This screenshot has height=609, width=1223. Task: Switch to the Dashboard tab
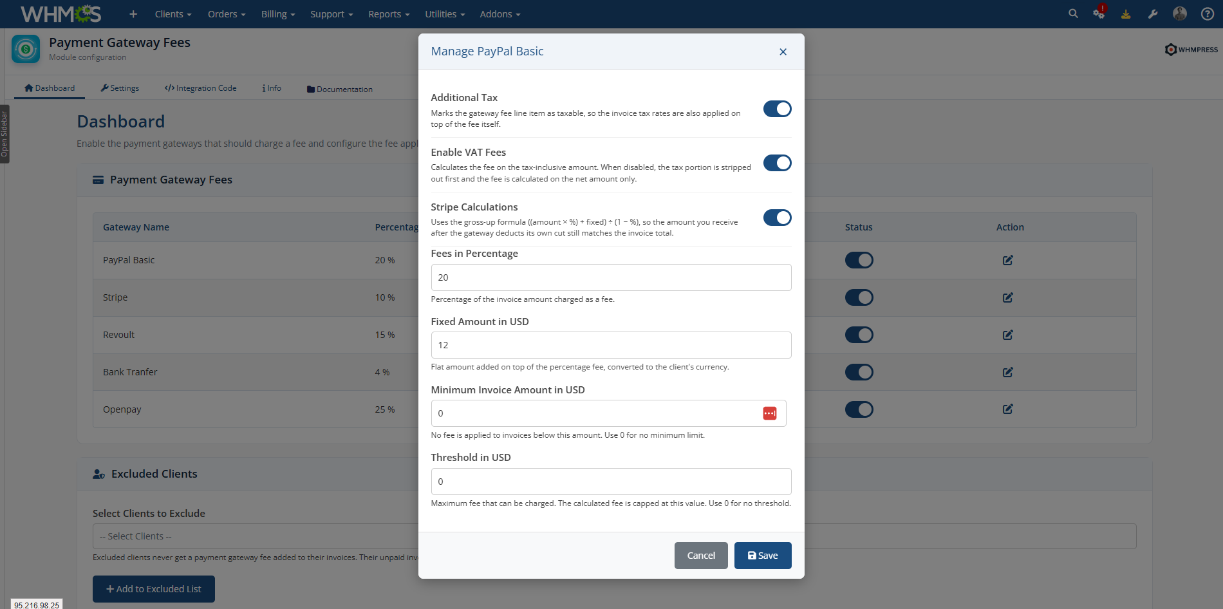point(50,88)
